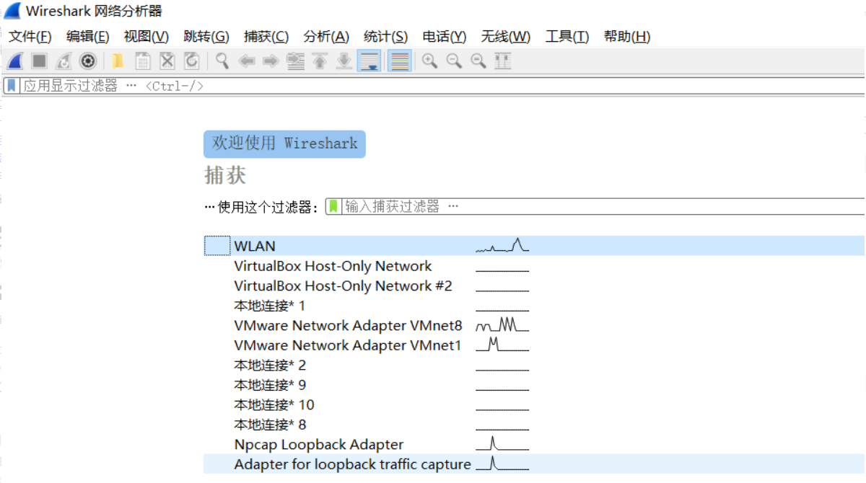Click the 欢迎使用 Wireshark banner
The width and height of the screenshot is (866, 483).
[284, 143]
